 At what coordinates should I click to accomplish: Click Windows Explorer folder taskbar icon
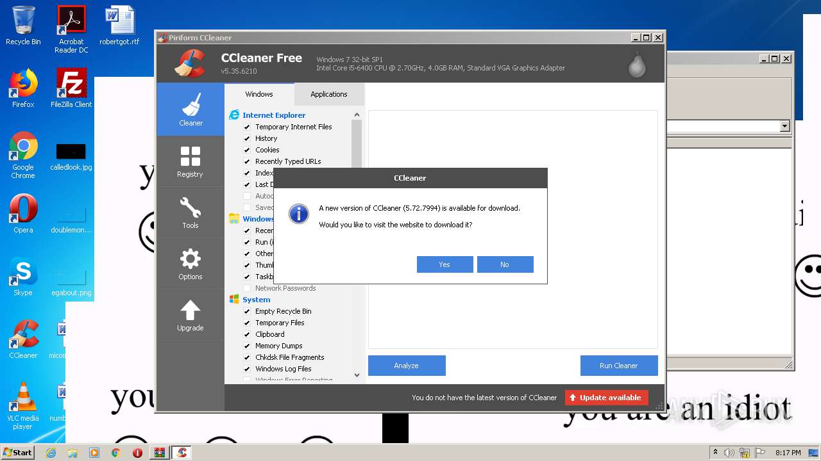[x=72, y=453]
